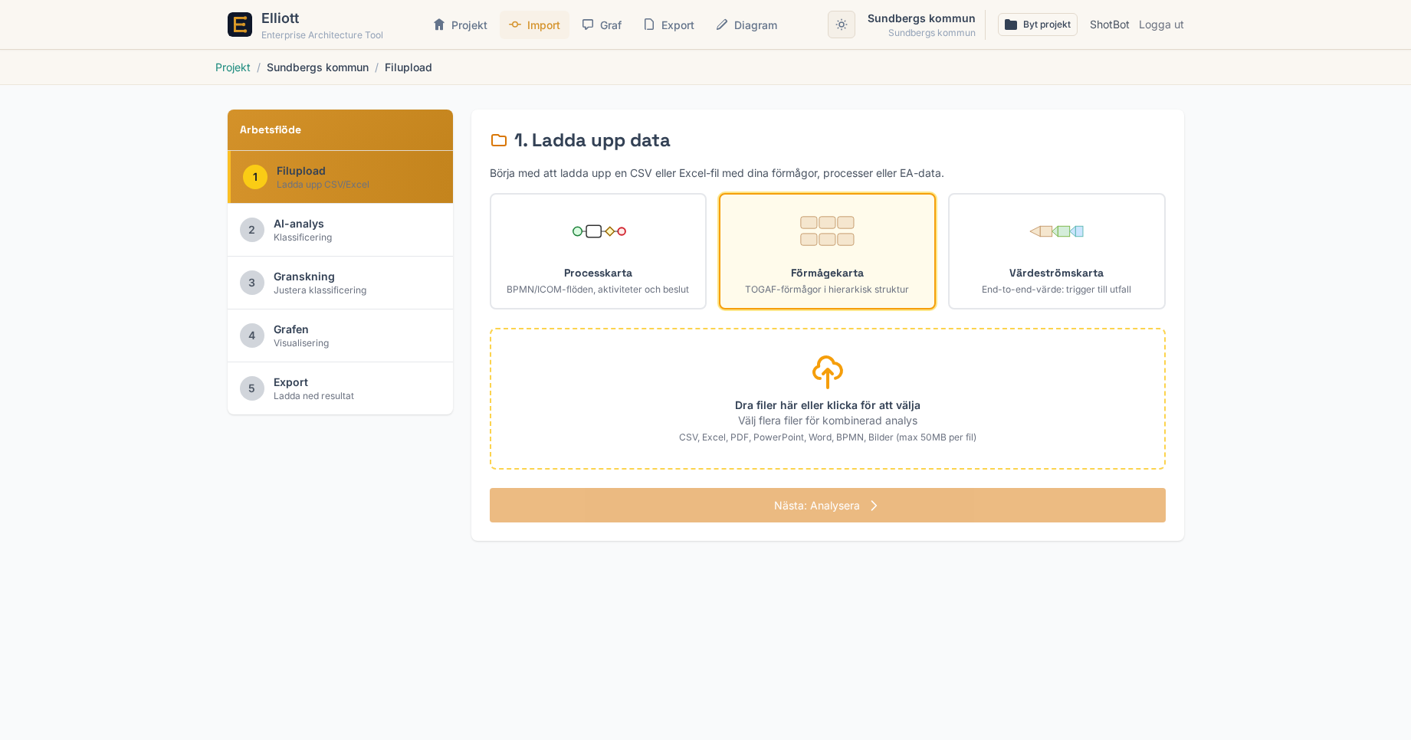
Task: Click the Processkarta flow diagram icon
Action: [599, 231]
